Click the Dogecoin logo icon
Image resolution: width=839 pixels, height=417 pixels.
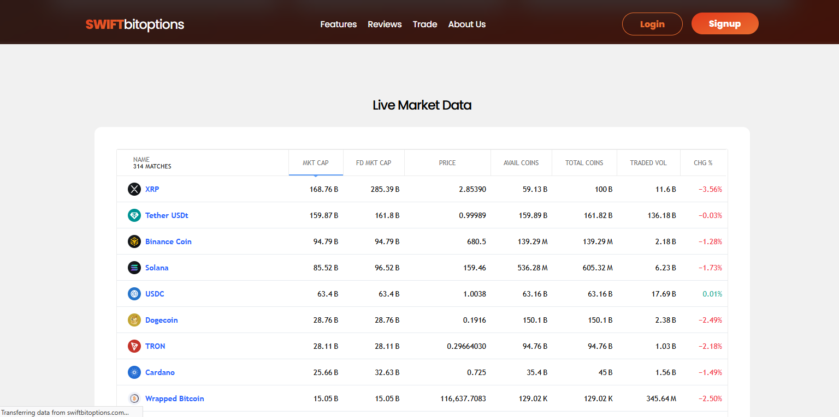tap(134, 320)
